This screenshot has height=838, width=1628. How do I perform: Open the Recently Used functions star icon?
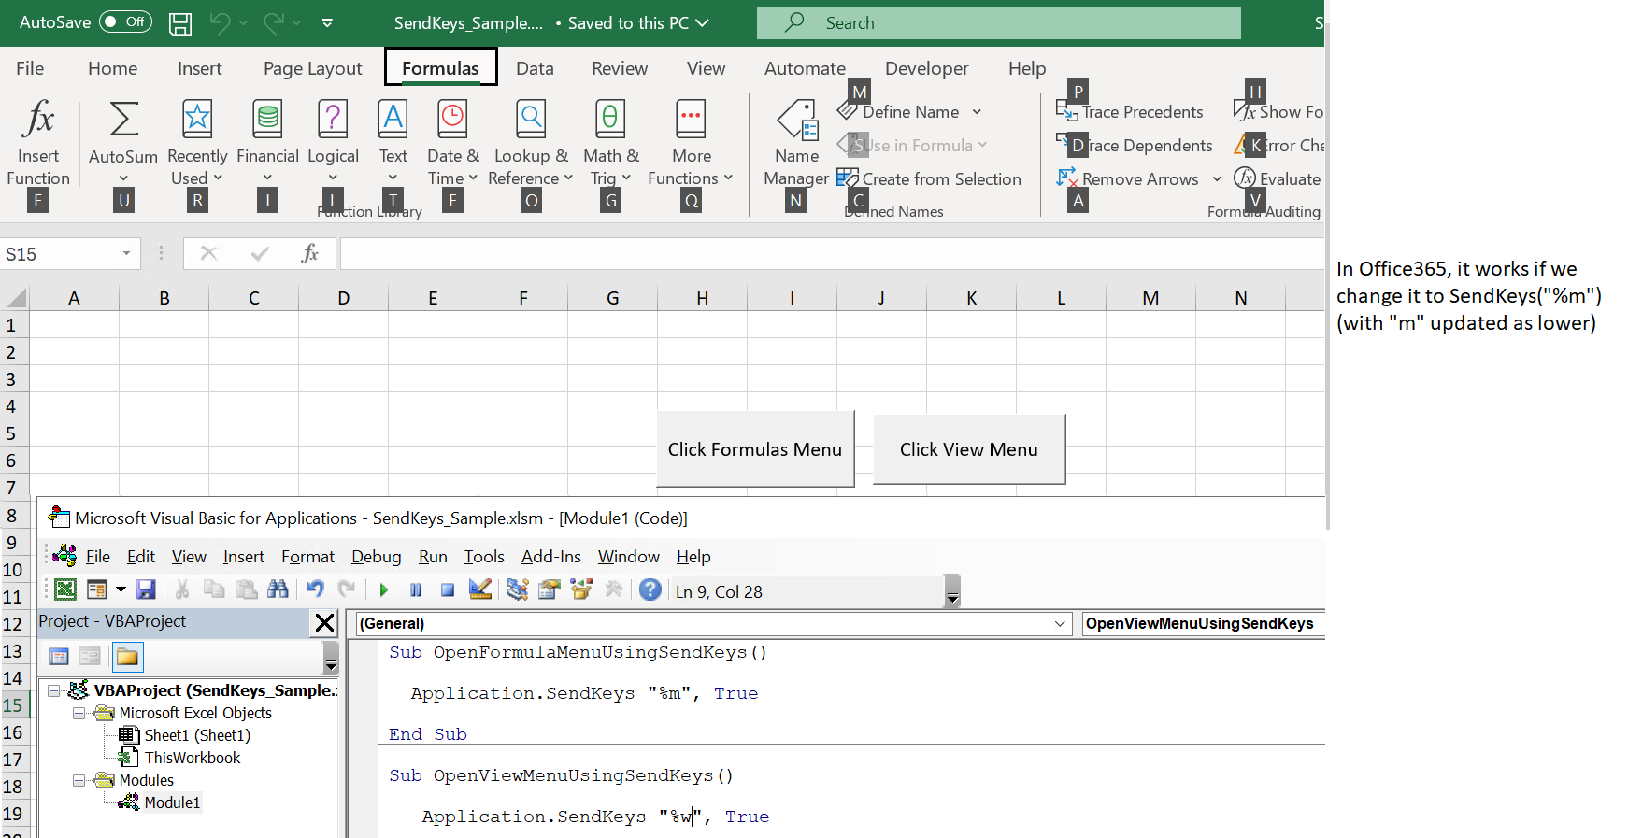click(x=197, y=120)
